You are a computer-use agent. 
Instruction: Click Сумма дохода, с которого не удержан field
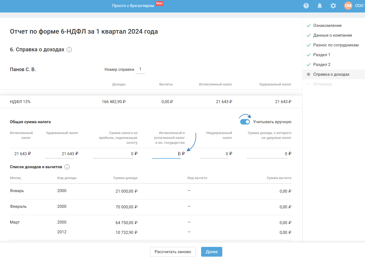[x=267, y=154]
